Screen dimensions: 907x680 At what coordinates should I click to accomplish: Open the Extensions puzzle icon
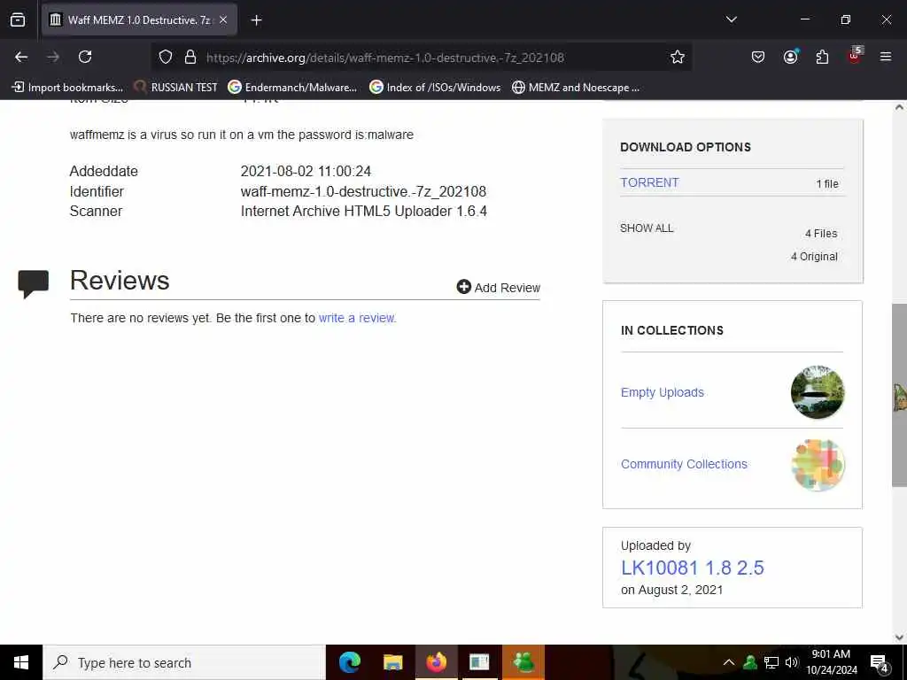[x=822, y=57]
